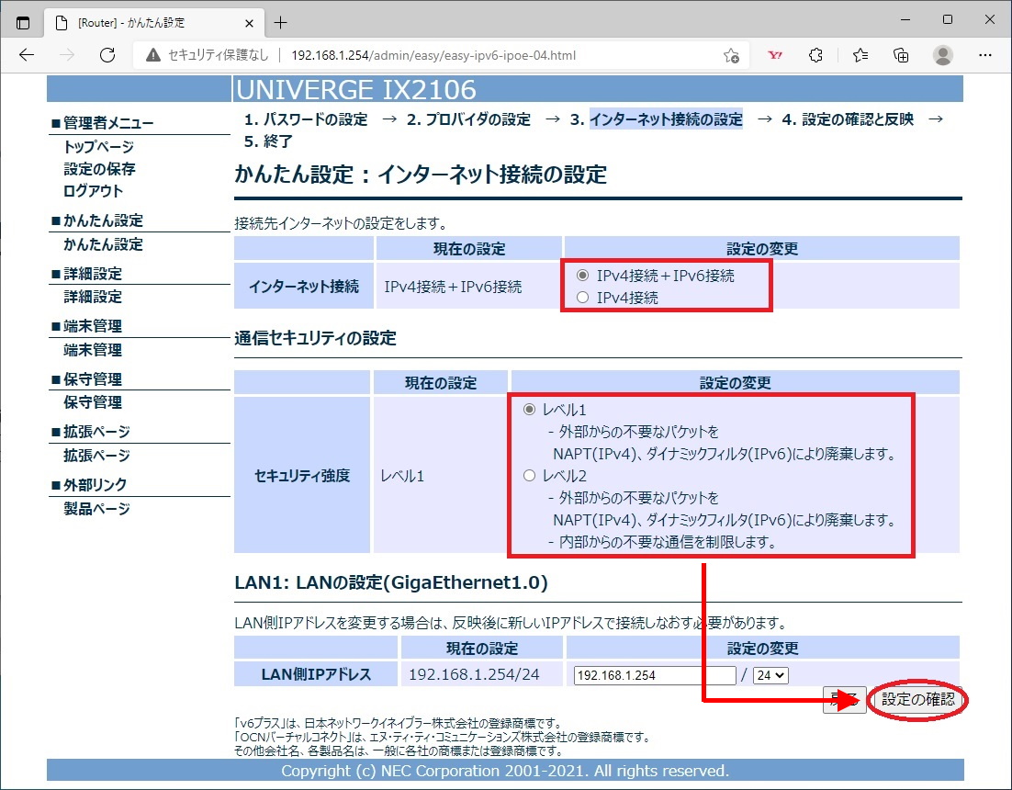Click step 4. 設定の確認と反映 text
Viewport: 1012px width, 790px height.
848,119
